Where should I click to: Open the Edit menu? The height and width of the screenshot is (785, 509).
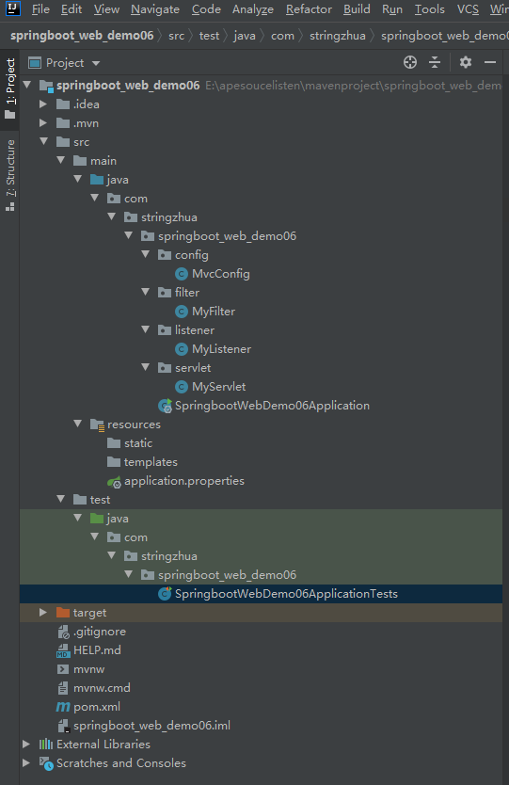click(x=72, y=9)
